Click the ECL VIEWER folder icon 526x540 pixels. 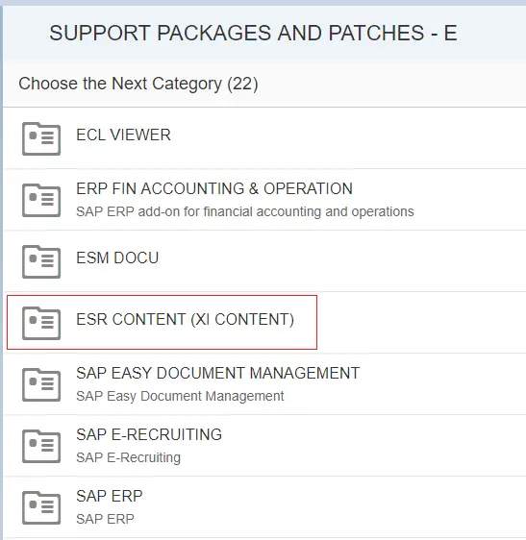point(41,138)
